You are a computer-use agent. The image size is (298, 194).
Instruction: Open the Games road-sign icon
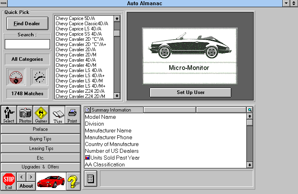[41, 114]
